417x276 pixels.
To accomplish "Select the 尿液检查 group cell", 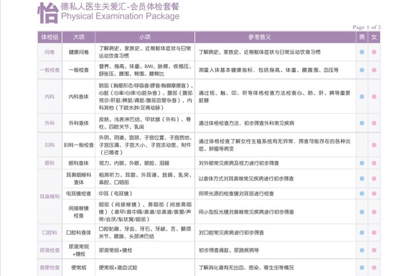I will (x=50, y=250).
